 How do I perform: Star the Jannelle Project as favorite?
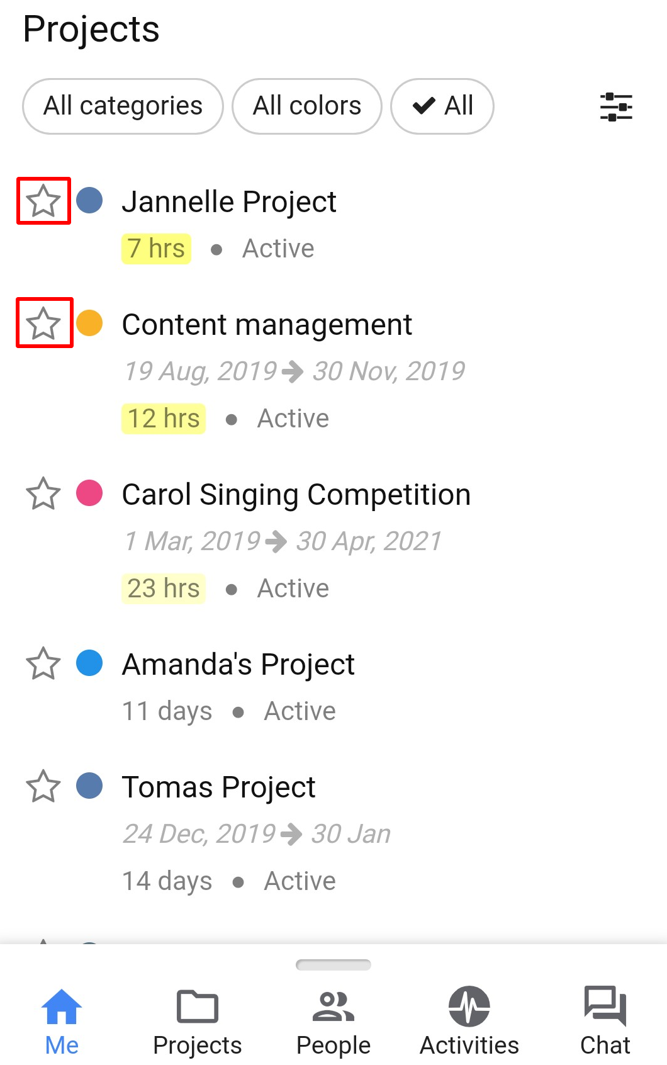(43, 201)
